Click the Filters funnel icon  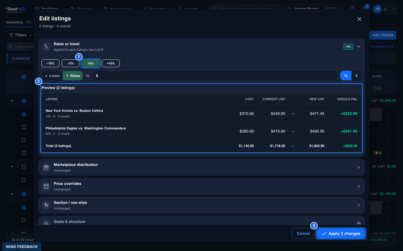(x=11, y=35)
